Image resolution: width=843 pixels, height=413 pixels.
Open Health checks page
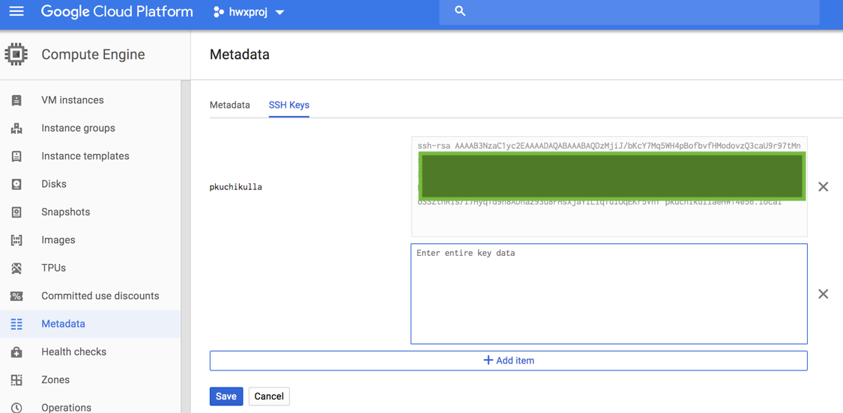[73, 352]
